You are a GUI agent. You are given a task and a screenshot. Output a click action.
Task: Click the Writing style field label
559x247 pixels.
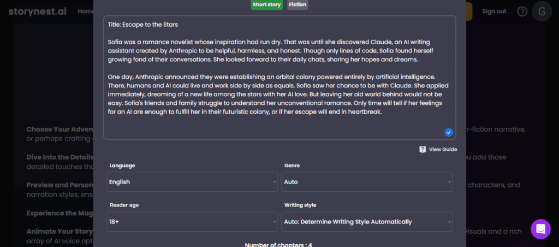301,205
